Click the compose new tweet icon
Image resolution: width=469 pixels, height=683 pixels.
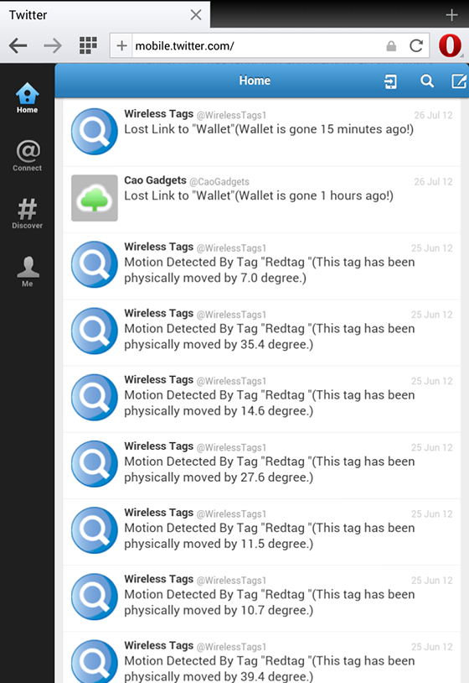click(x=459, y=81)
